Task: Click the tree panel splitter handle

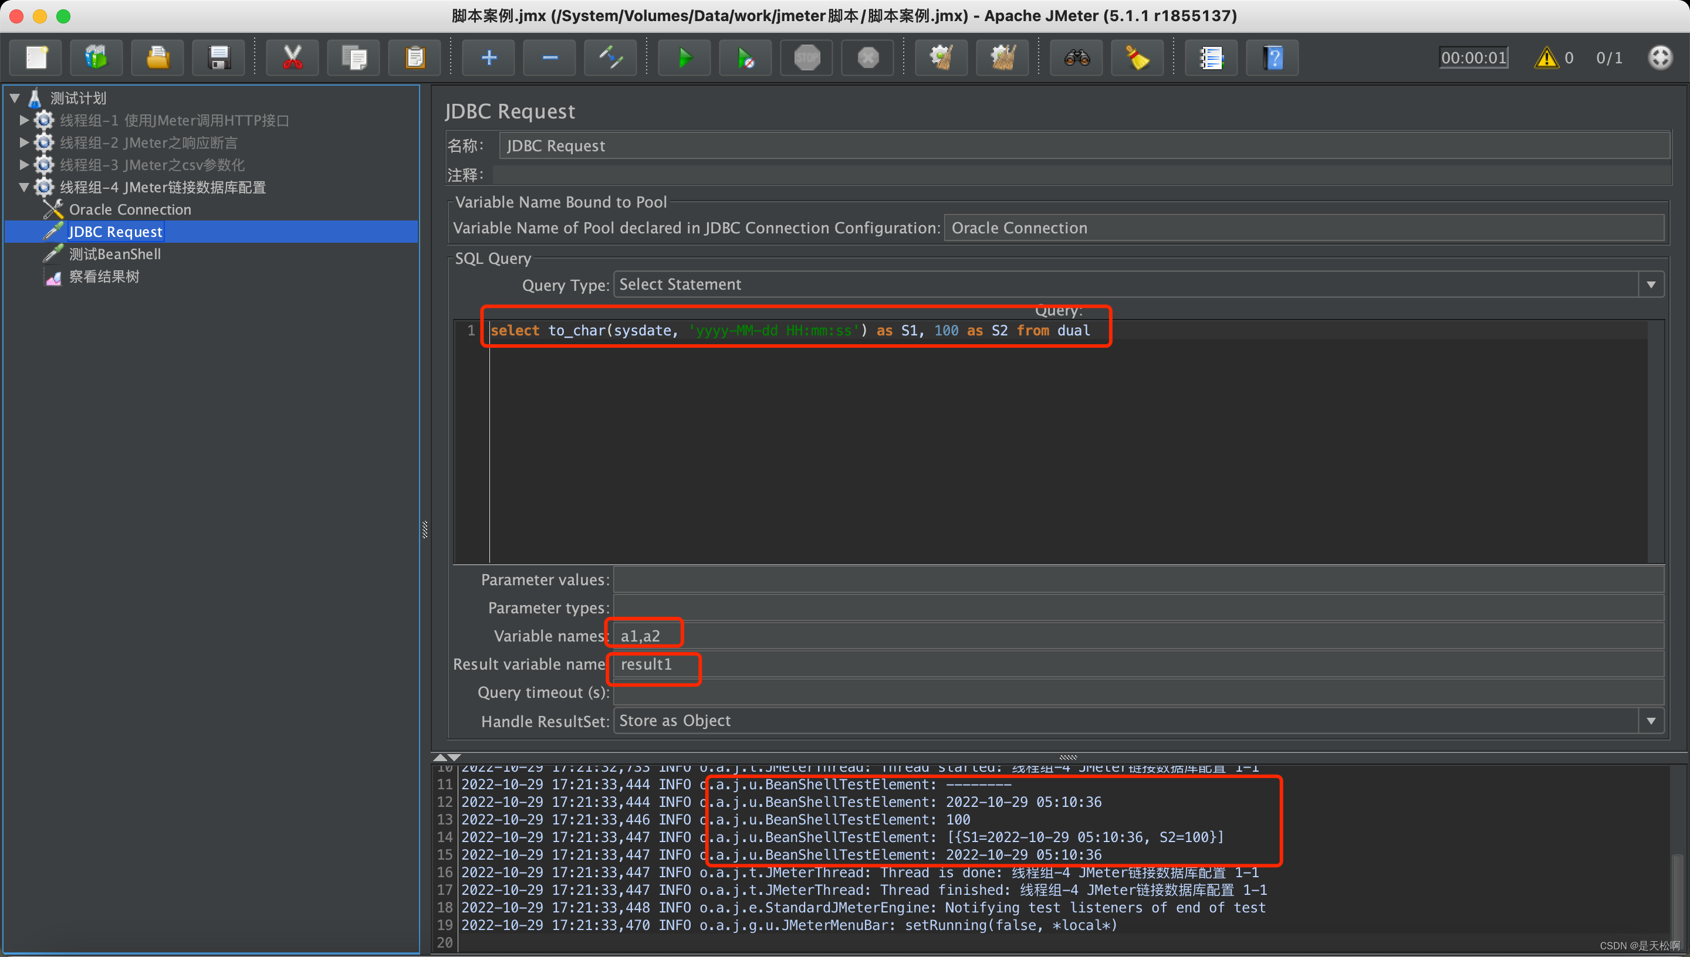Action: coord(425,530)
